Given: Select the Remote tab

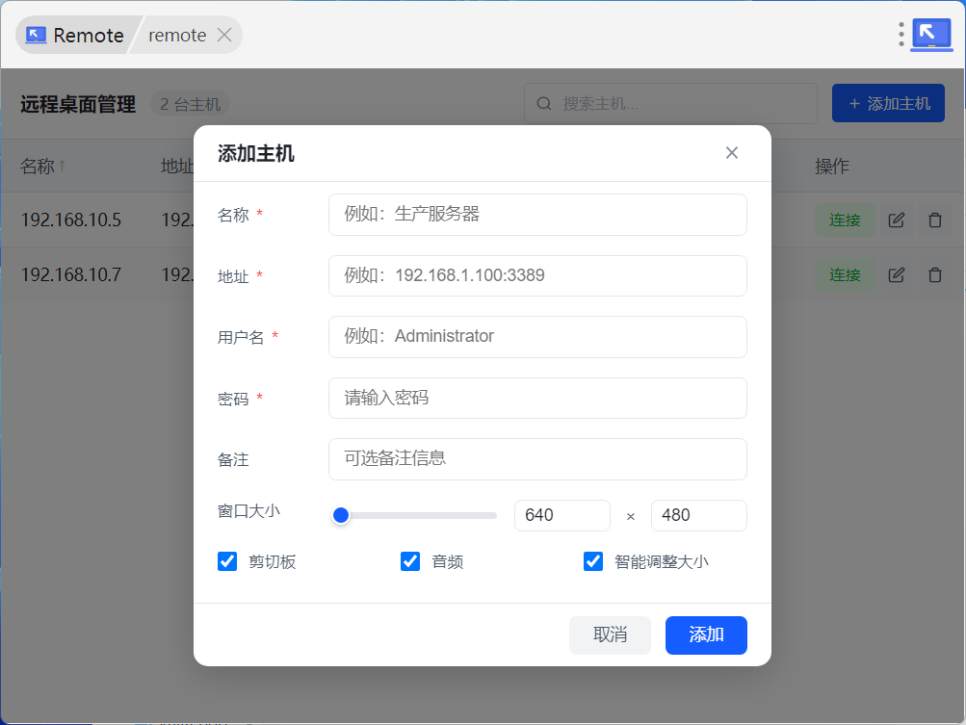Looking at the screenshot, I should (x=75, y=36).
